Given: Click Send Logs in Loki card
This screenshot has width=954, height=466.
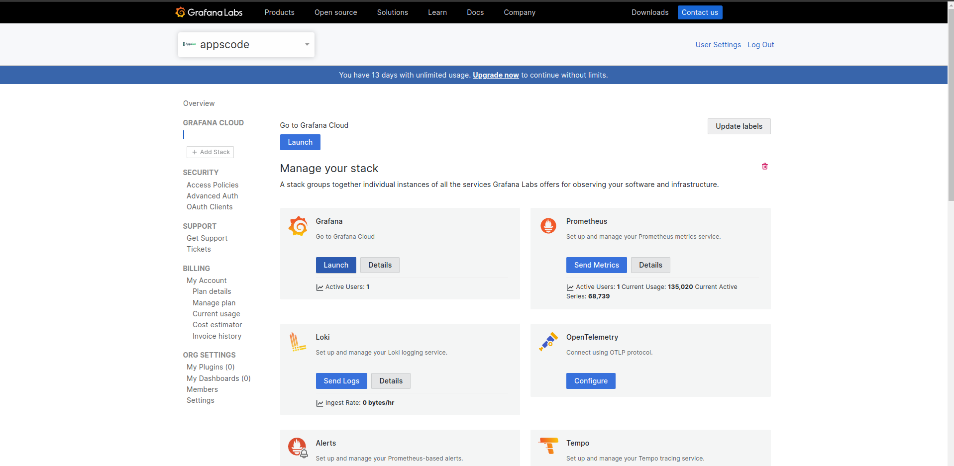Looking at the screenshot, I should coord(341,381).
